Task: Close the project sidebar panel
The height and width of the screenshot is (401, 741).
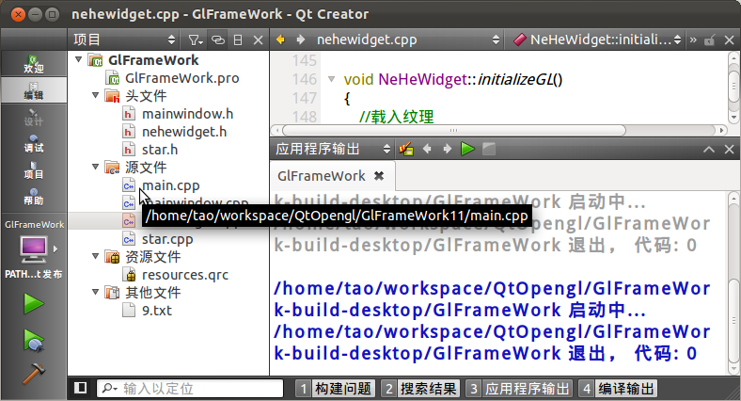Action: 258,40
